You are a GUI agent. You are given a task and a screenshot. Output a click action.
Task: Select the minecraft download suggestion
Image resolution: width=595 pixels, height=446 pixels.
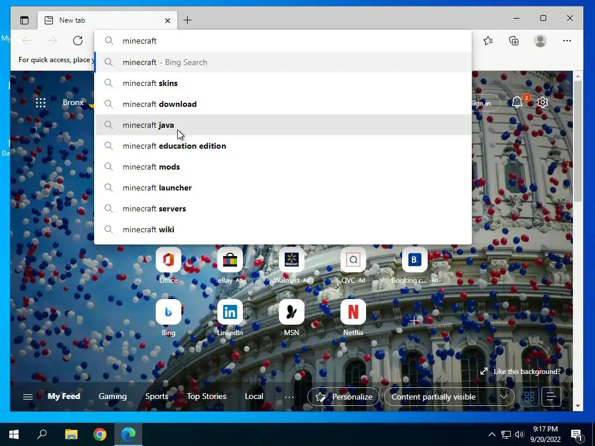(283, 104)
